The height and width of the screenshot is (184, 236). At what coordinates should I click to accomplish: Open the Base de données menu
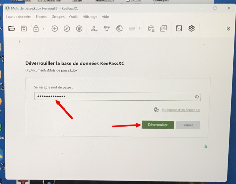point(18,17)
